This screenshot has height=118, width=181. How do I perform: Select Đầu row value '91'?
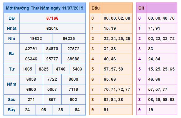click(x=106, y=110)
